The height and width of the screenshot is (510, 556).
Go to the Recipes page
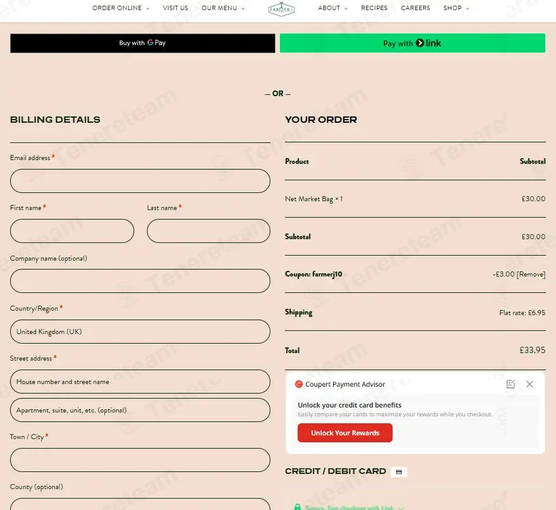tap(374, 8)
